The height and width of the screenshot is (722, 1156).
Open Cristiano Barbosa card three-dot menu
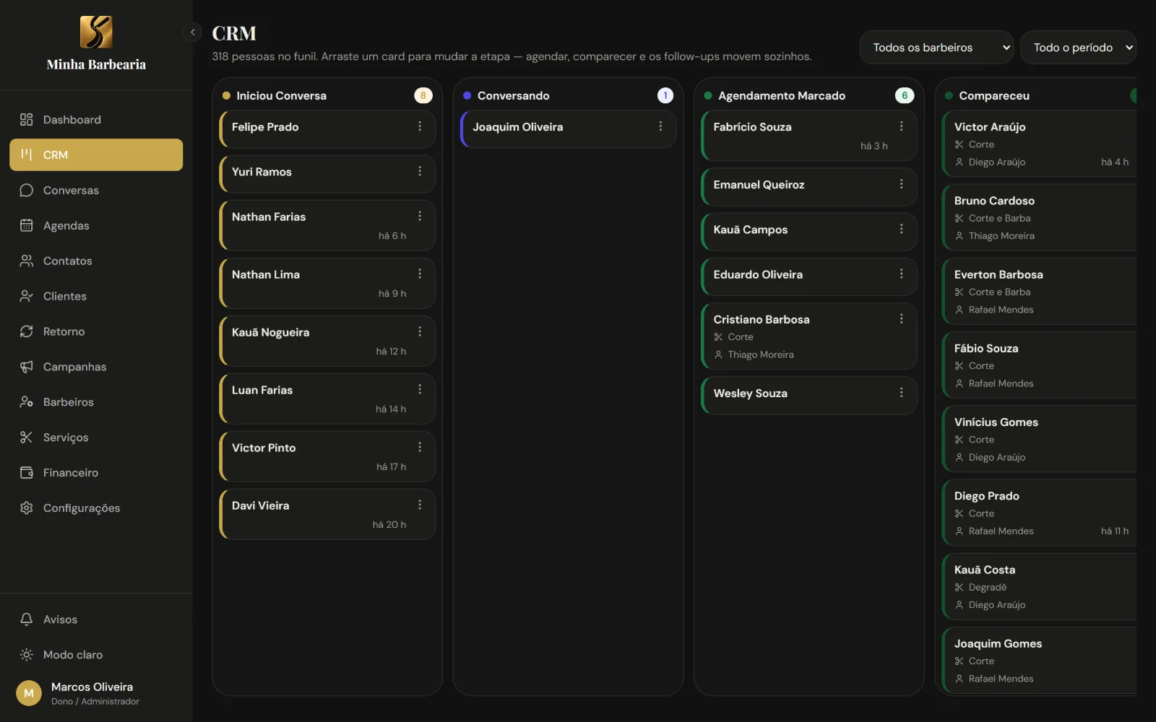point(901,318)
